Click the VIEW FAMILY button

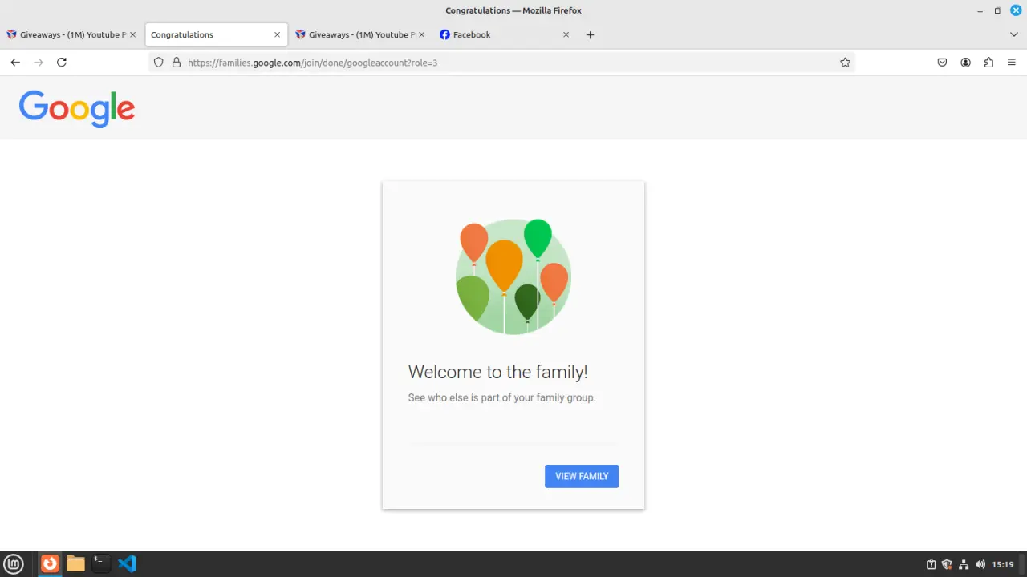click(x=582, y=476)
